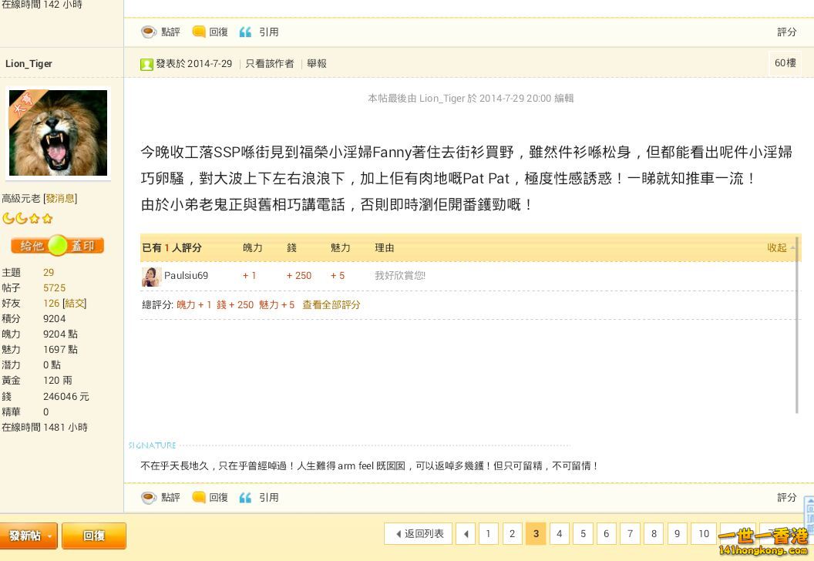The width and height of the screenshot is (814, 561).
Task: Click 評分 below the signature
Action: click(x=786, y=498)
